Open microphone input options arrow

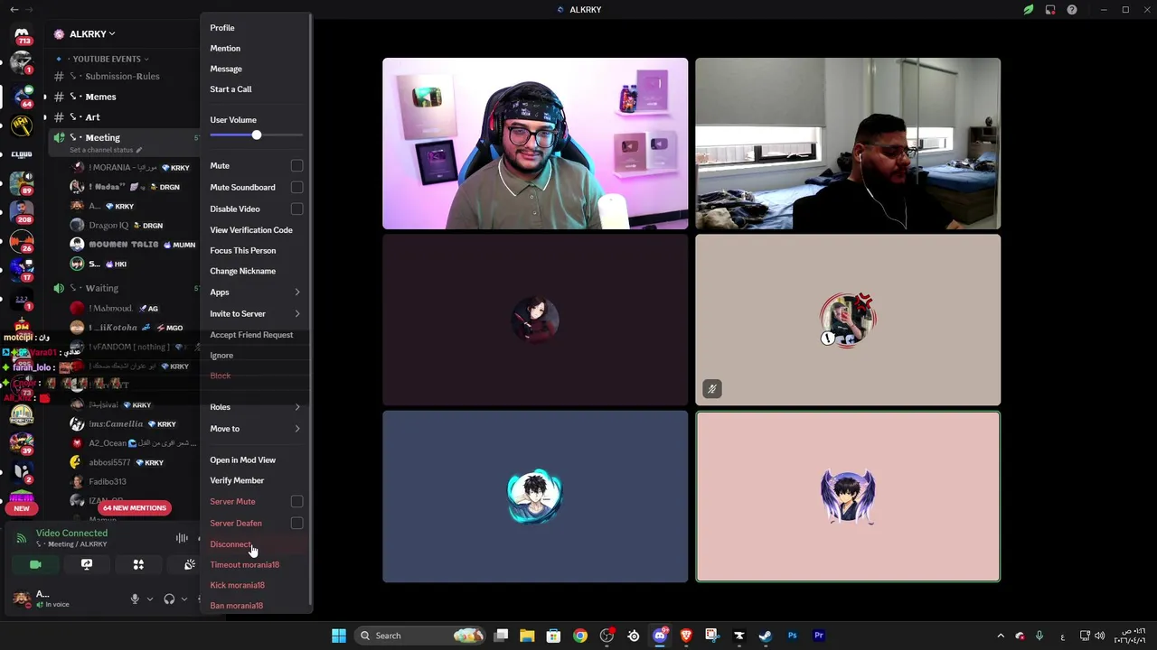[x=150, y=599]
